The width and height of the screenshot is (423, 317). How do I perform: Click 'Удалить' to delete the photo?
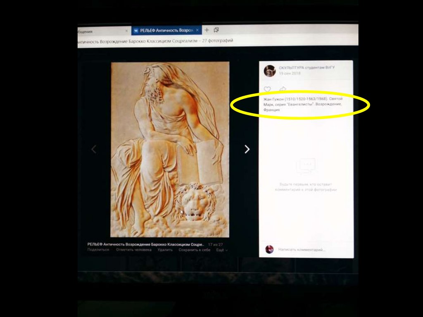point(165,250)
